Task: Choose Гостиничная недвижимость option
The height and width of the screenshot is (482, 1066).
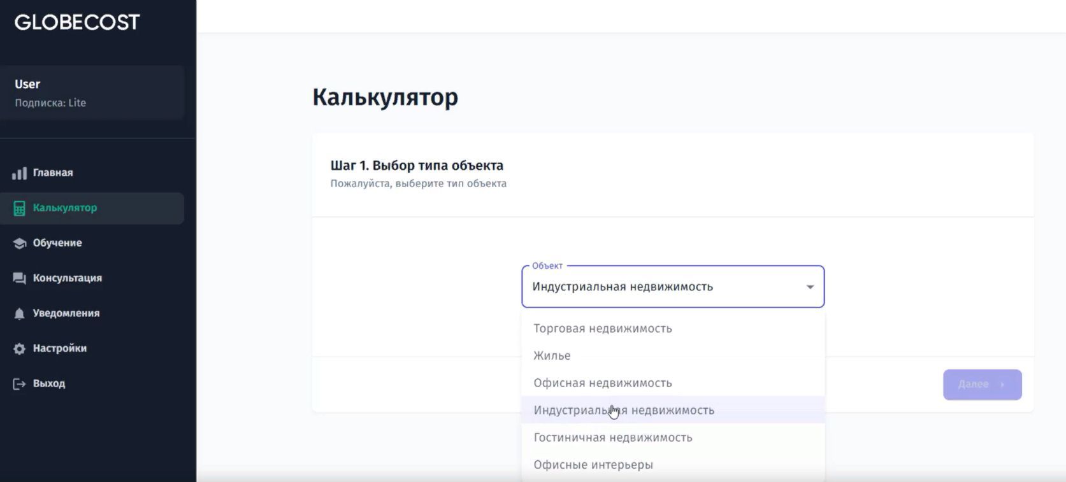Action: click(x=673, y=437)
